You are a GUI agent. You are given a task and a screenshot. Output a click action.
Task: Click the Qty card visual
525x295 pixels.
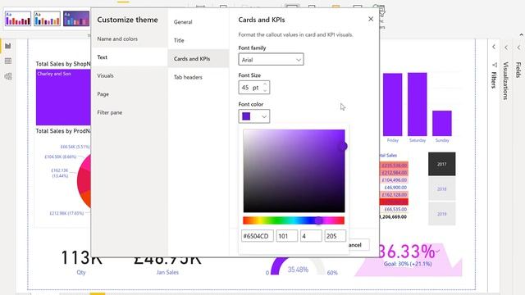pyautogui.click(x=81, y=262)
